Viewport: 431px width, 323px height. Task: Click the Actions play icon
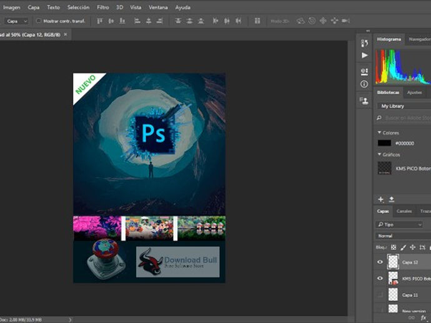click(364, 55)
